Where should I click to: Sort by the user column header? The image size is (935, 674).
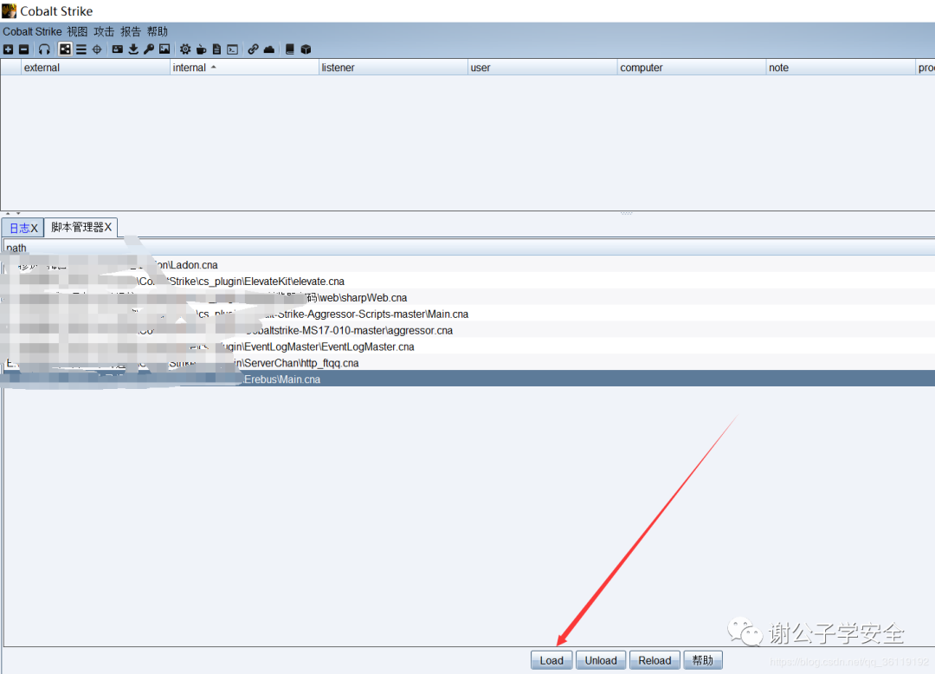543,68
